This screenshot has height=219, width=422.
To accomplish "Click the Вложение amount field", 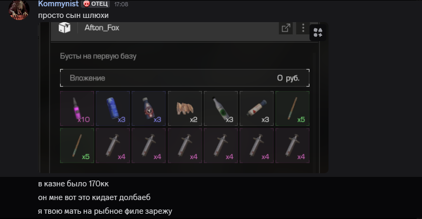I will click(185, 78).
